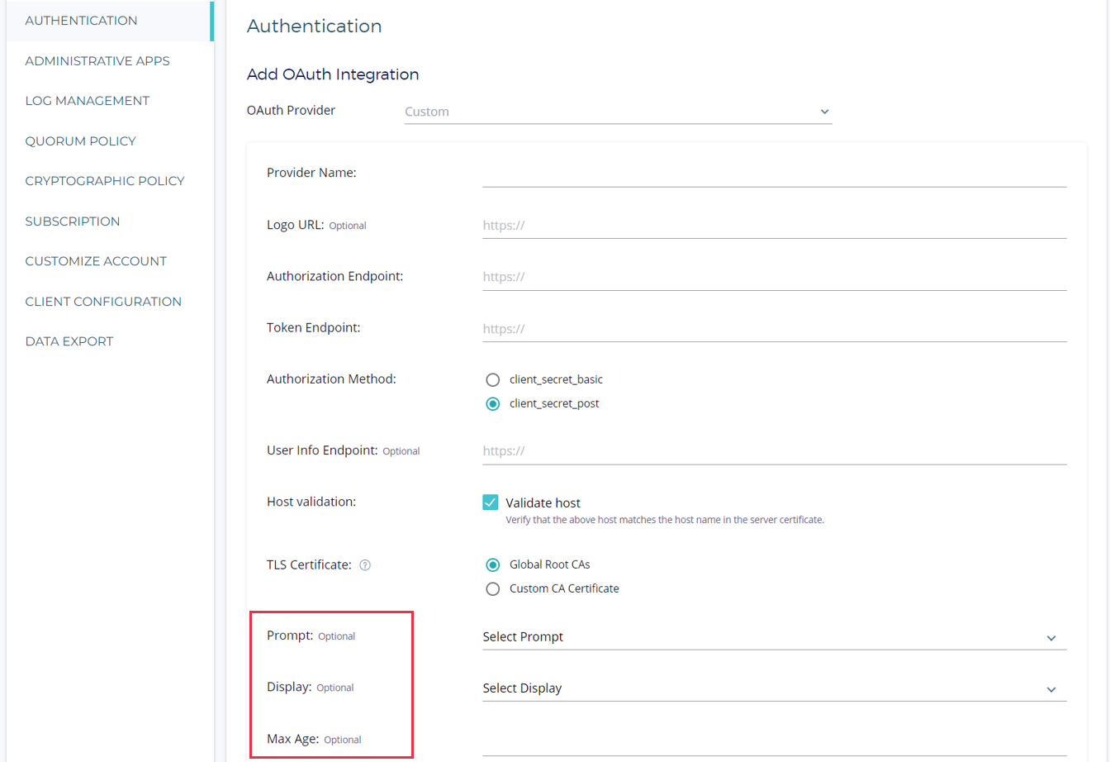Open the Authentication settings tab

tap(81, 21)
